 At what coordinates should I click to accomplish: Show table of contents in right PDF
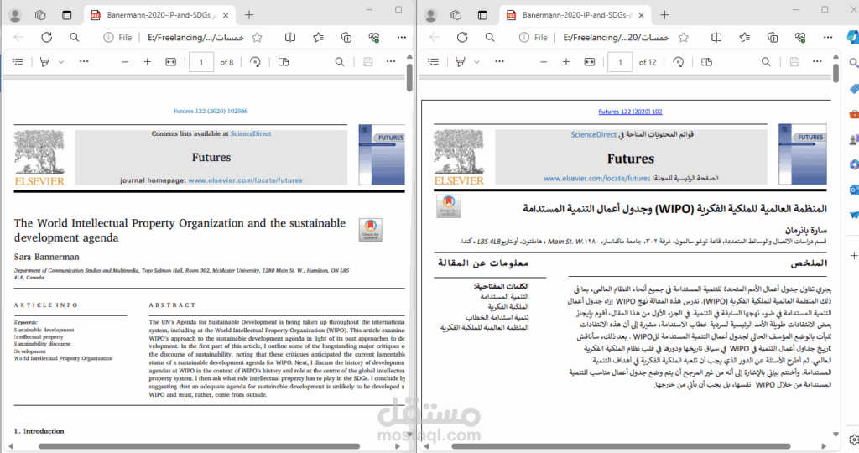pos(434,62)
